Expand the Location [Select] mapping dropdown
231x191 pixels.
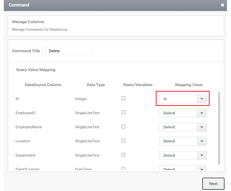pos(183,141)
